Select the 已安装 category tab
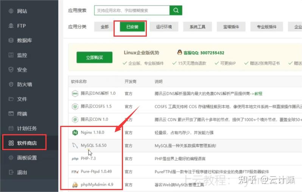 pos(132,27)
